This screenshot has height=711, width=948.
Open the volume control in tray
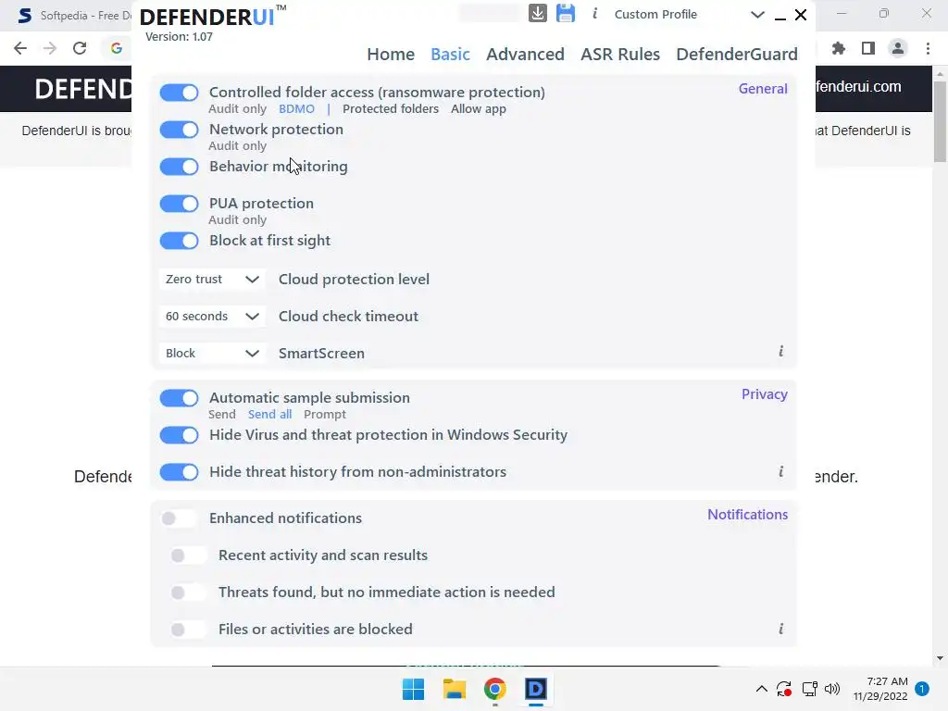pos(832,689)
